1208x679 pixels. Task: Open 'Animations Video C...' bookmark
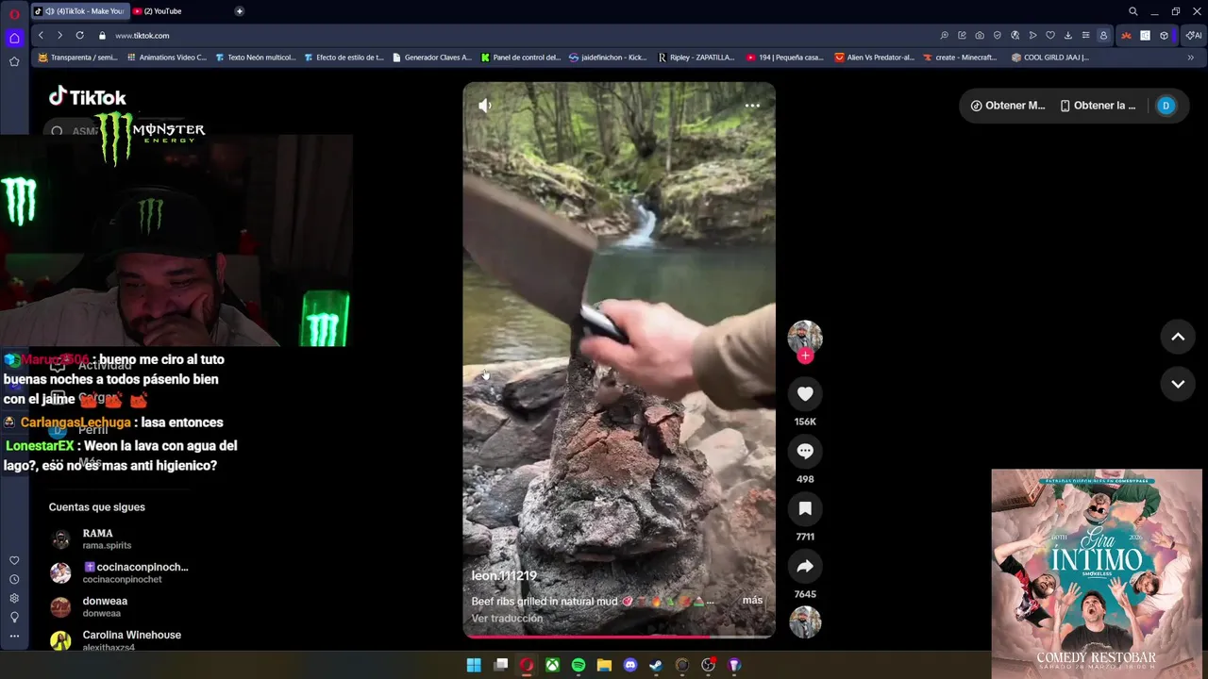point(166,58)
